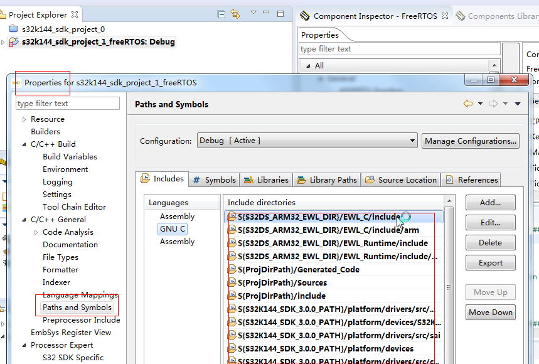539x364 pixels.
Task: Switch to the Source Location tab
Action: pos(401,179)
